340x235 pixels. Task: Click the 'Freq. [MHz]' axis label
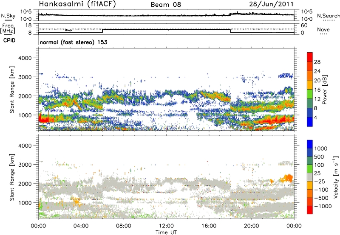click(8, 28)
